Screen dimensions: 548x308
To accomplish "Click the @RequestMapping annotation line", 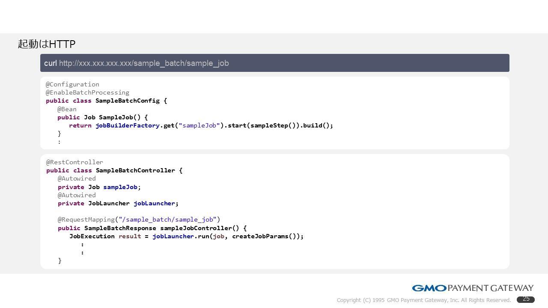I will click(139, 219).
